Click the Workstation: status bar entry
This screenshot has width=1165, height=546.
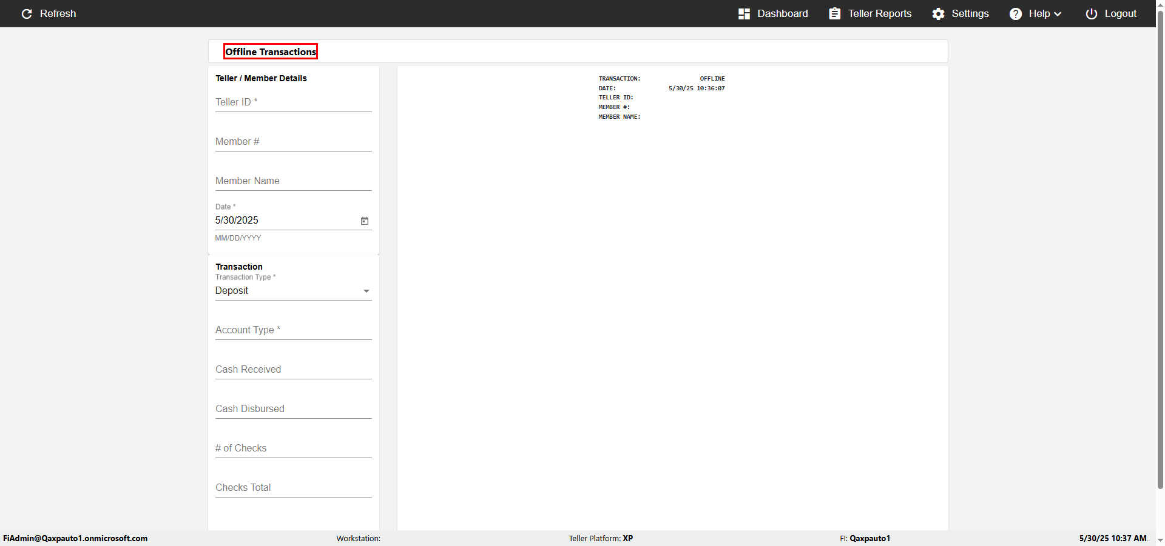tap(359, 538)
